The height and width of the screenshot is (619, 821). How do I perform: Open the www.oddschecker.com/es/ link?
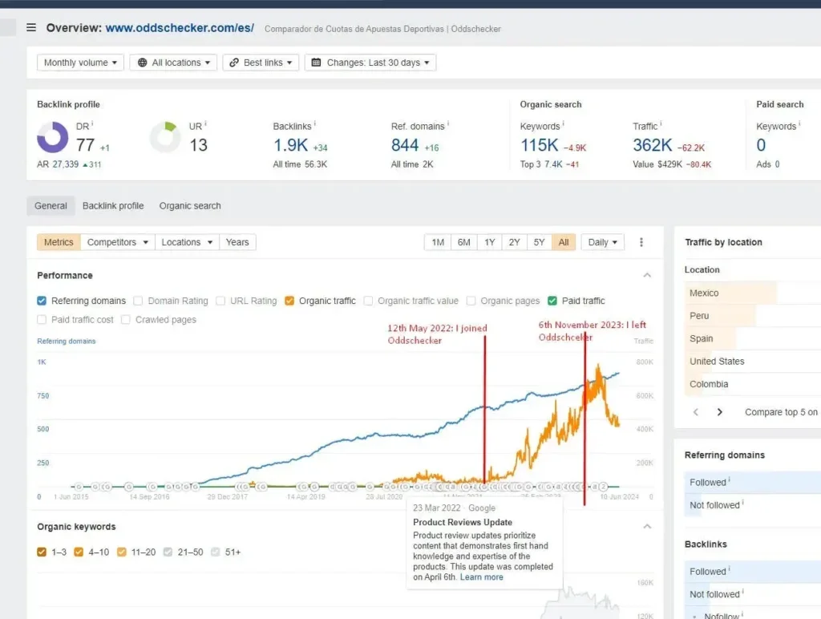tap(180, 28)
